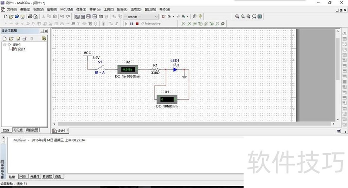Open the 选项(O) menu
348x188 pixels.
coord(136,9)
